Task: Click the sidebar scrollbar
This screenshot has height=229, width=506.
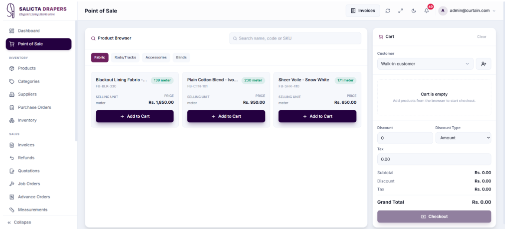Action: (x=76, y=81)
